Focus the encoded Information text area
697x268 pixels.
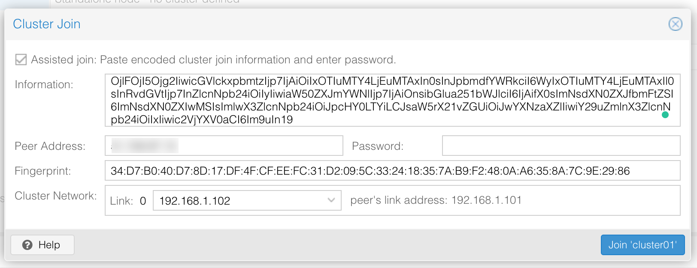coord(392,100)
